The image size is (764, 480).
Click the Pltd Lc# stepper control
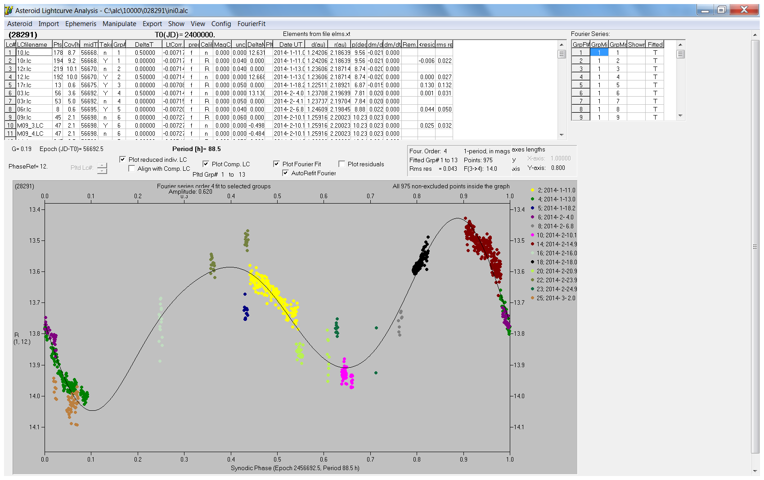[x=102, y=168]
